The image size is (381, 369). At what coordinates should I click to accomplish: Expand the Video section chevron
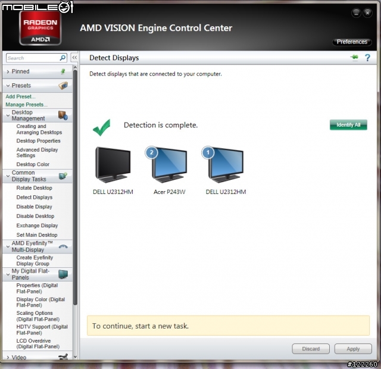(8, 357)
